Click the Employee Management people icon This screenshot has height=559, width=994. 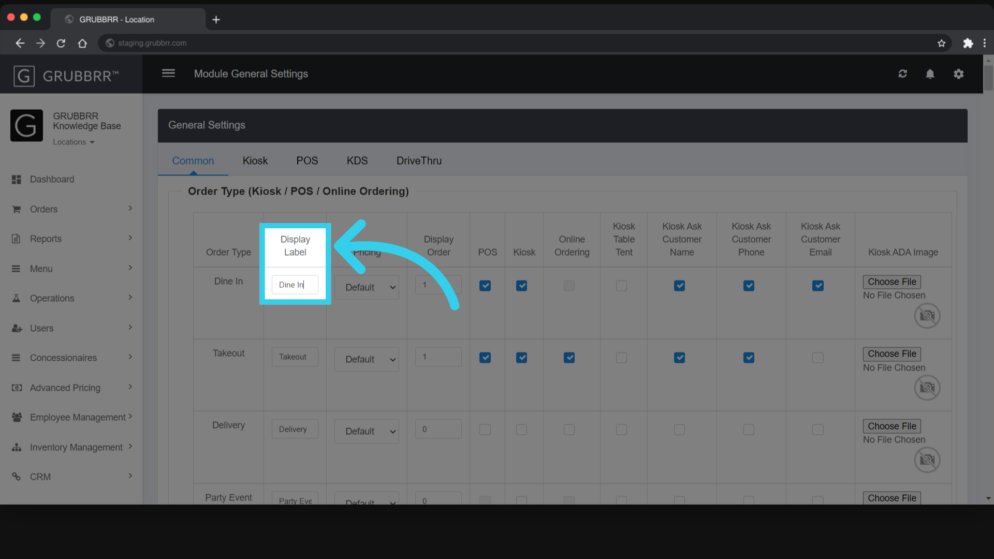click(x=17, y=417)
